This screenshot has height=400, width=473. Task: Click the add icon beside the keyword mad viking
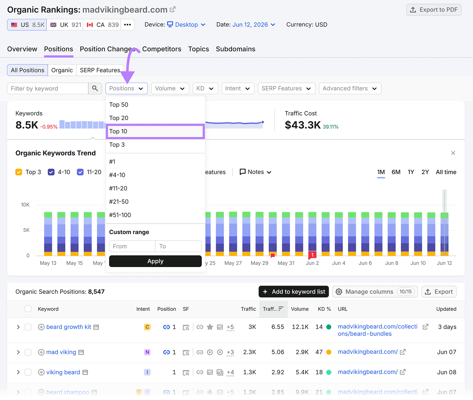[x=41, y=352]
